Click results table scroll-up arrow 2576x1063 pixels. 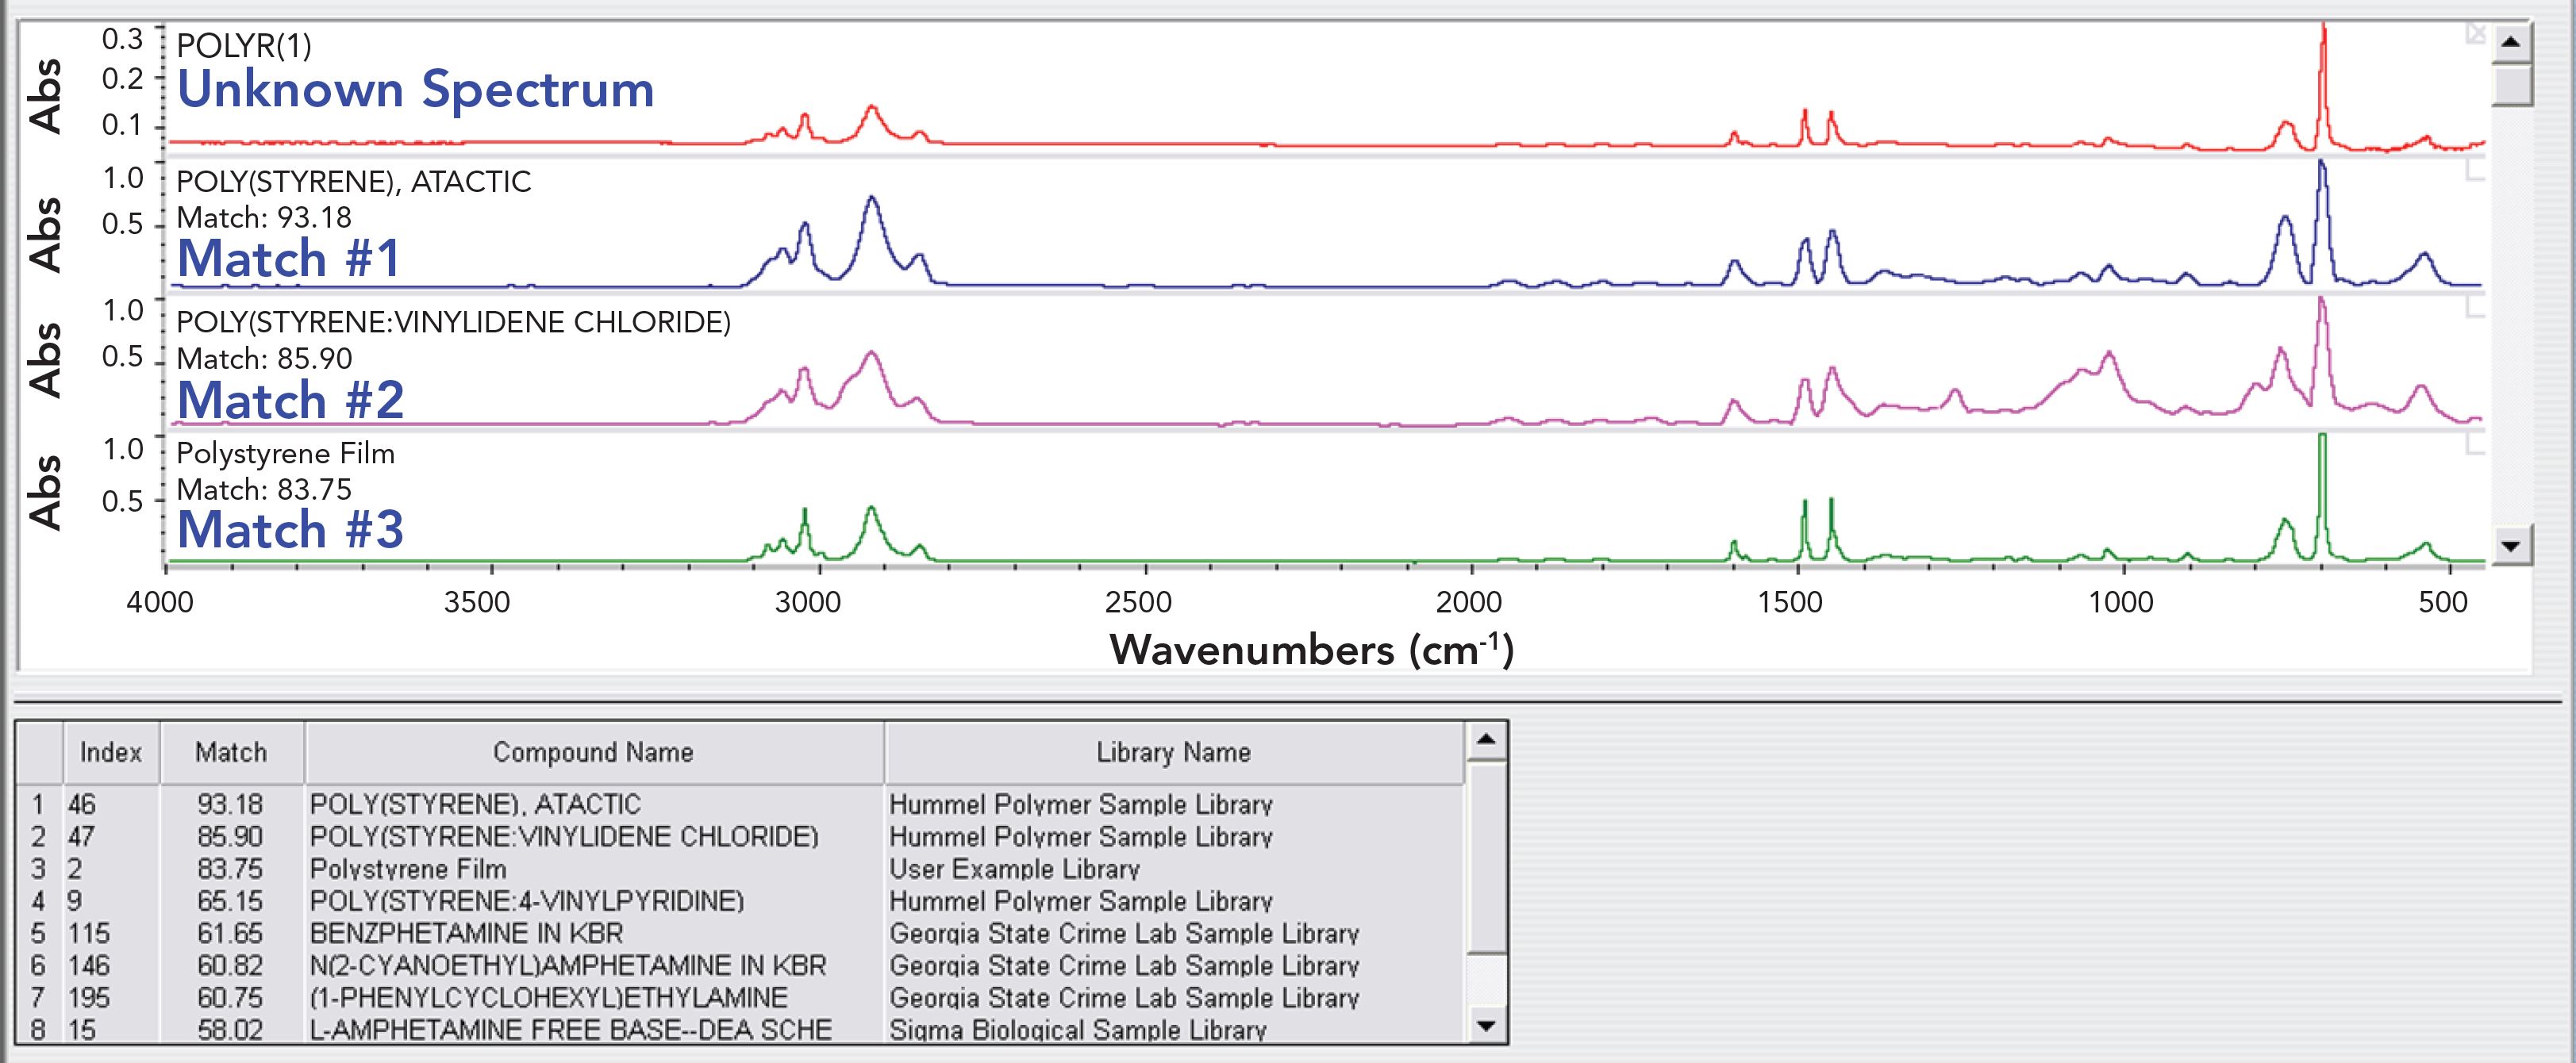(1486, 741)
